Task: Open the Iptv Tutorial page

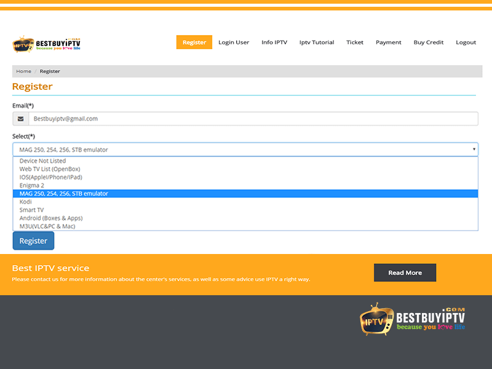Action: point(316,42)
